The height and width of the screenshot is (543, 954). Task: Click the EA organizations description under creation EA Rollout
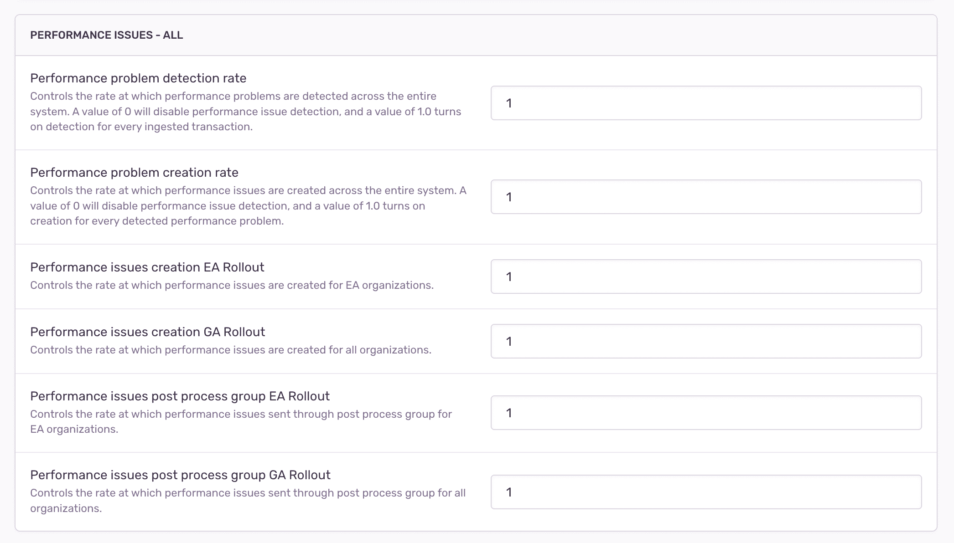pos(232,285)
